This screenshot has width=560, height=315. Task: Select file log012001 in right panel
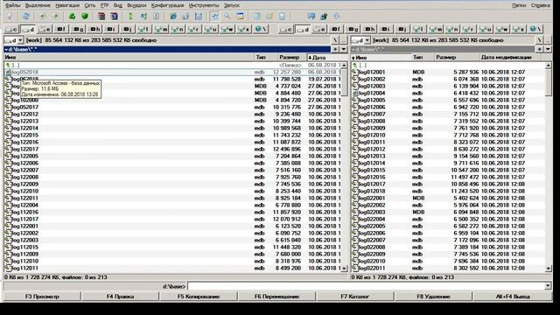pos(448,72)
